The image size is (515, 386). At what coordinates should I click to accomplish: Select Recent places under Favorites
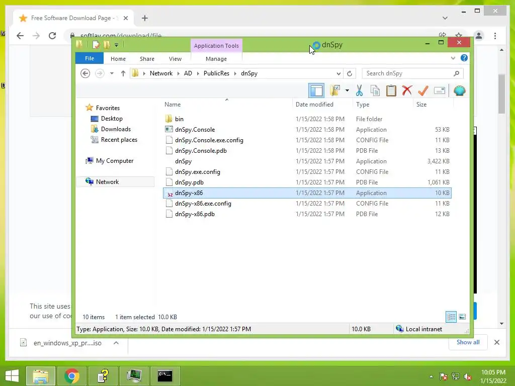coord(119,140)
